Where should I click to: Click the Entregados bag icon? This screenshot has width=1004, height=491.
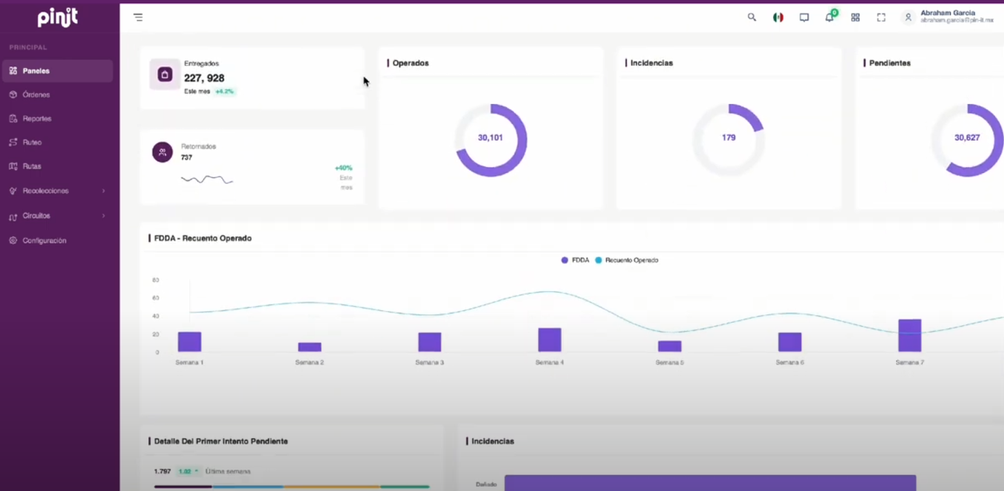click(x=165, y=75)
